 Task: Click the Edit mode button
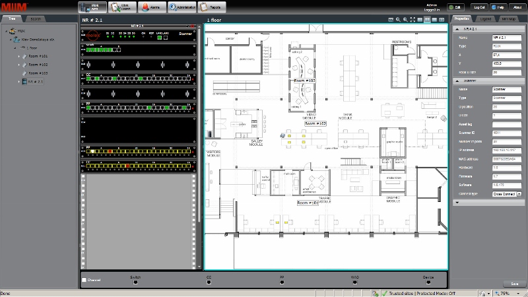455,7
